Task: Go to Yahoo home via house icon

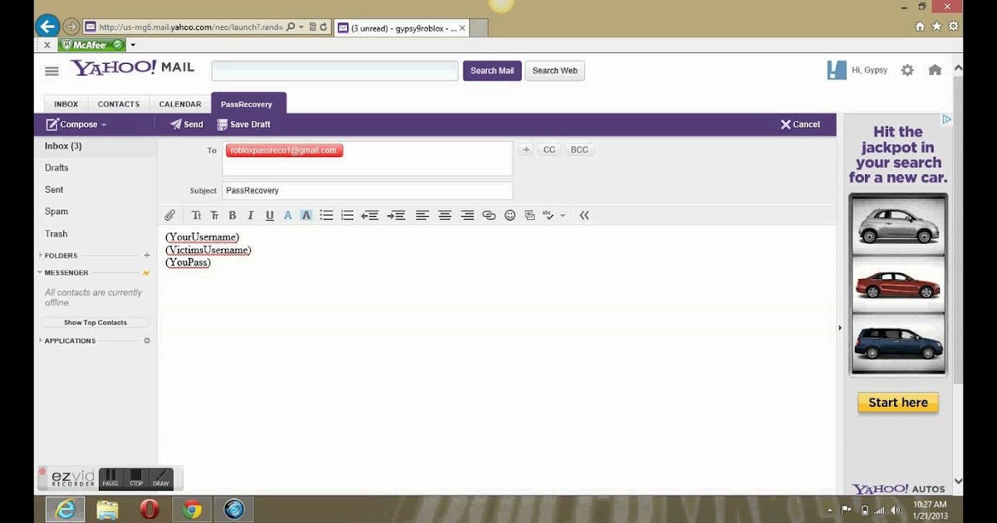Action: point(935,71)
